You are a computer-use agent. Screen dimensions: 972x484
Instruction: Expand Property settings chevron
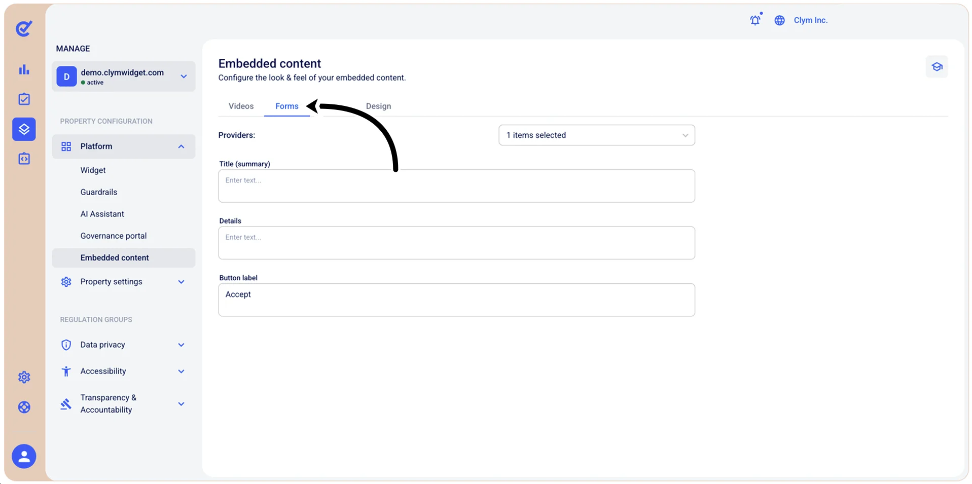click(x=181, y=282)
